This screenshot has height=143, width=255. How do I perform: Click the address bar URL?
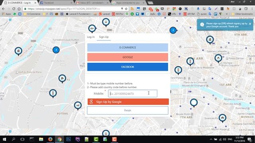tap(64, 9)
